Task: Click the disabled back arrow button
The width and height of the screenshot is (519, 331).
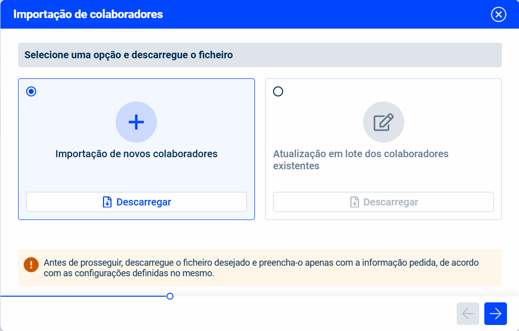Action: pos(468,313)
